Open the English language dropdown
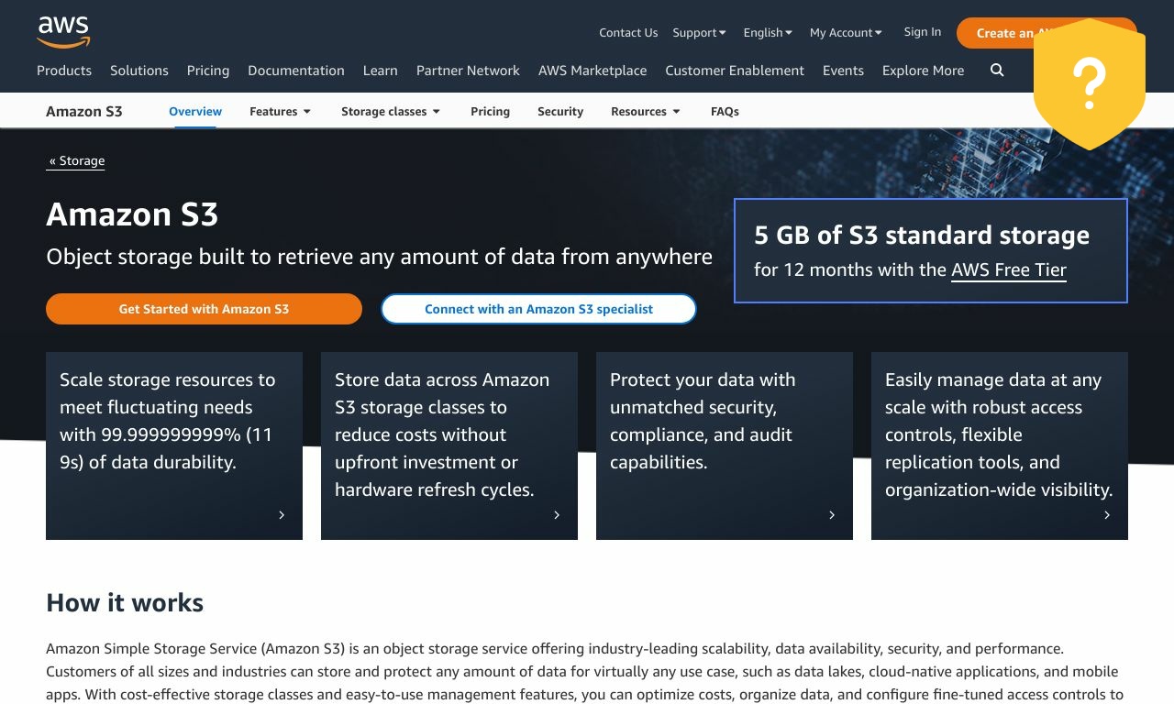Image resolution: width=1174 pixels, height=704 pixels. (x=768, y=32)
